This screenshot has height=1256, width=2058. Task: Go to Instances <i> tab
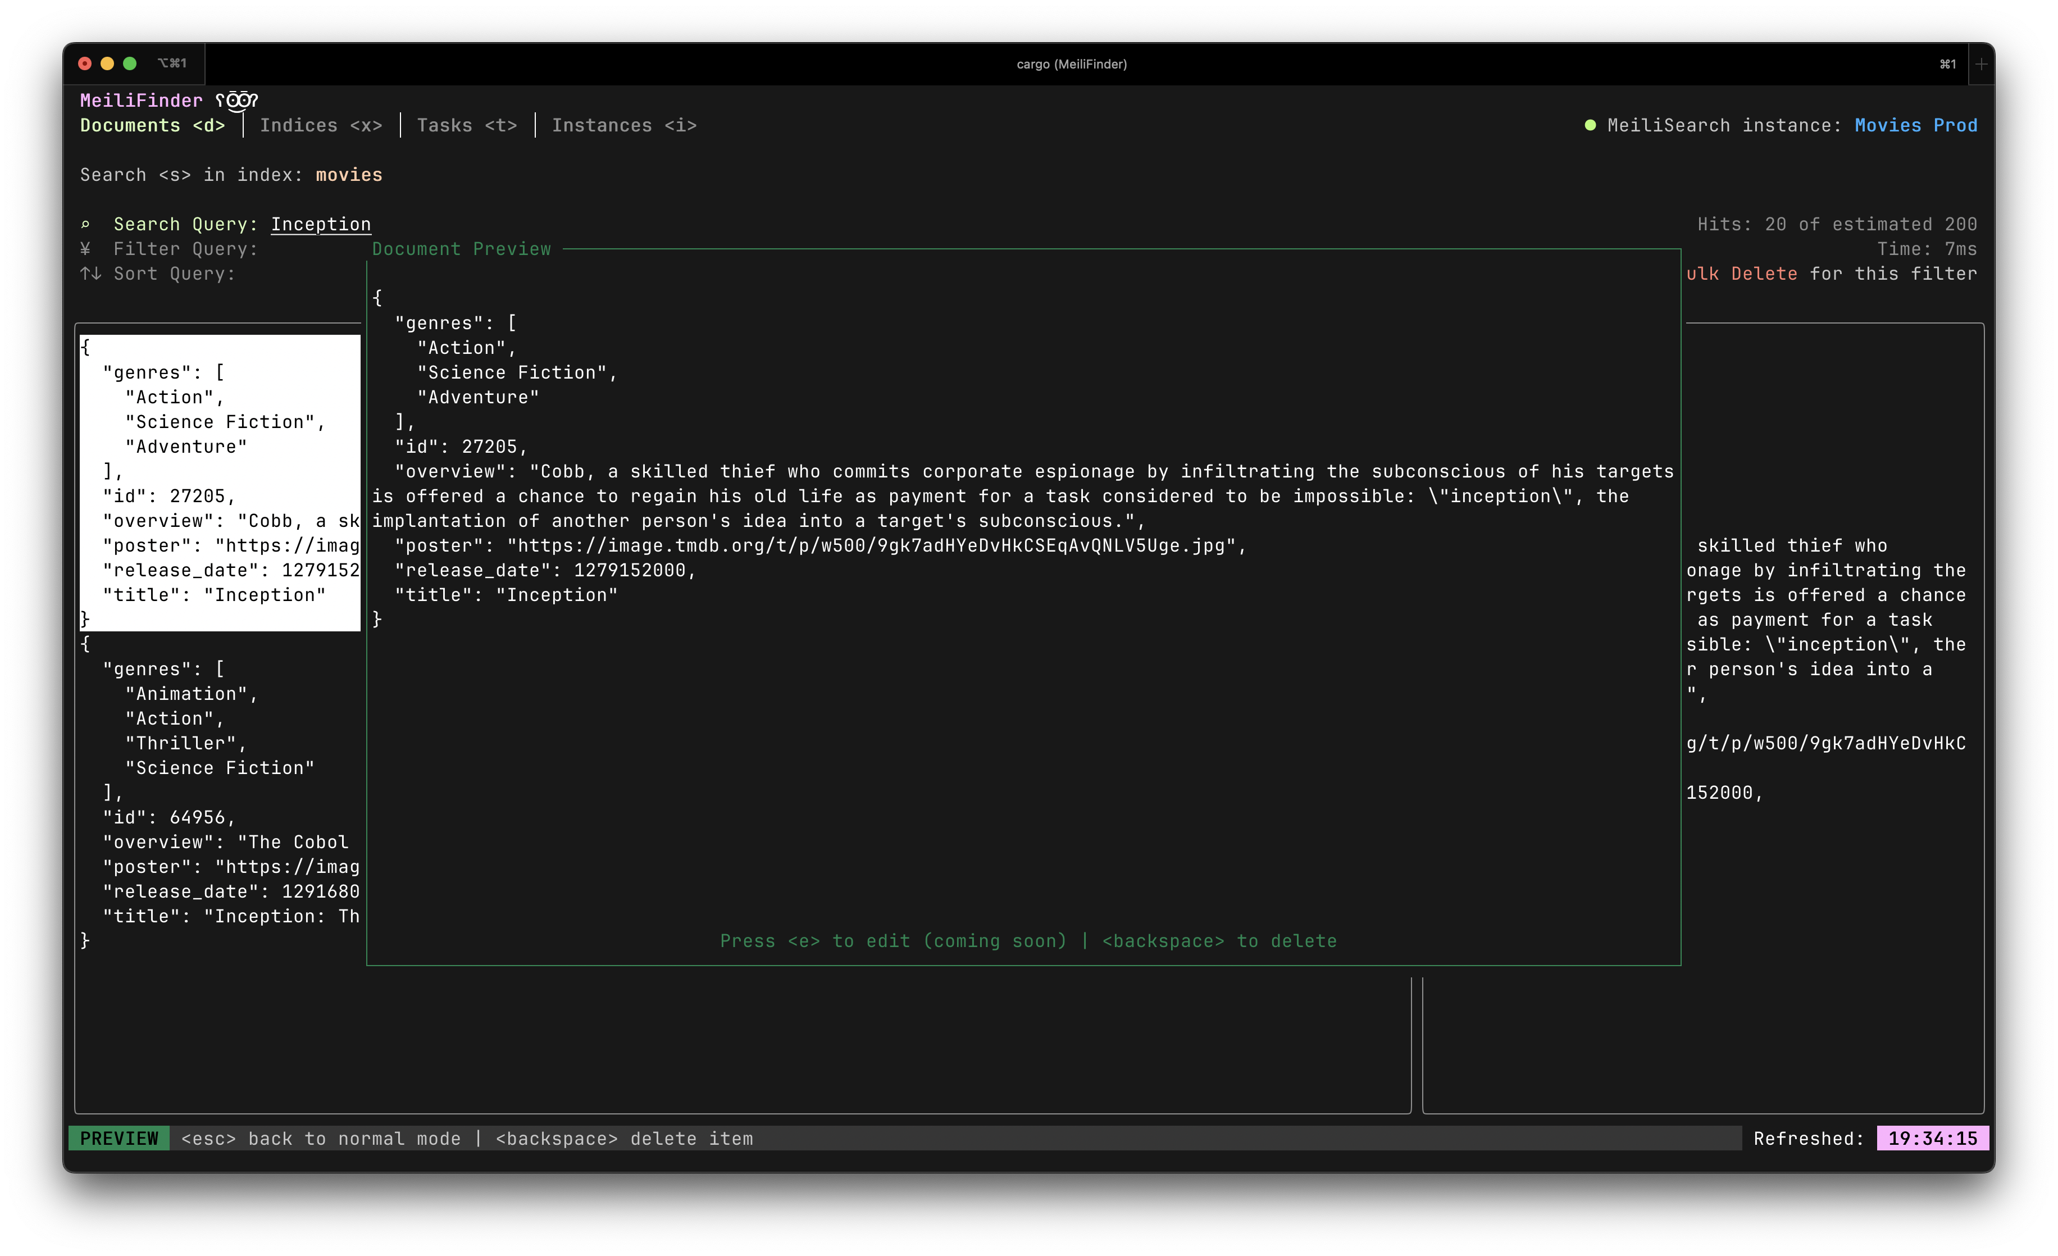pos(624,125)
